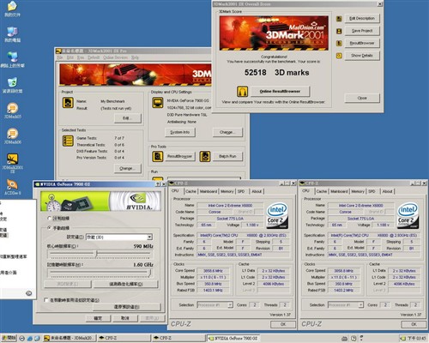Viewport: 429px width, 343px height.
Task: Click the checklist icon under Selected Tests
Action: tap(68, 141)
